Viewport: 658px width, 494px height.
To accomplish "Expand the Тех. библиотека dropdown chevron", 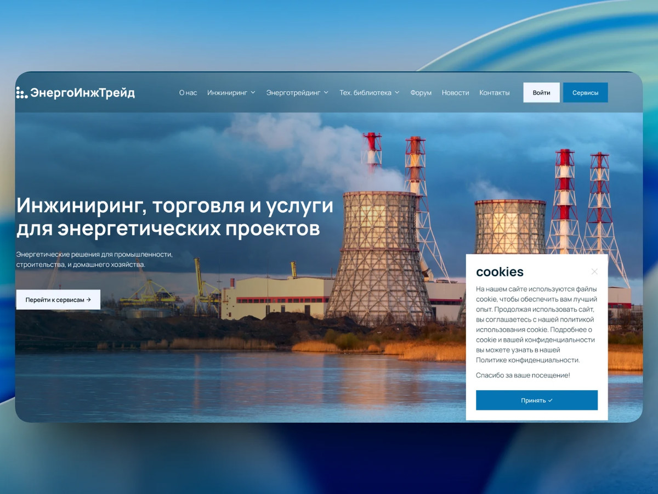I will 397,93.
